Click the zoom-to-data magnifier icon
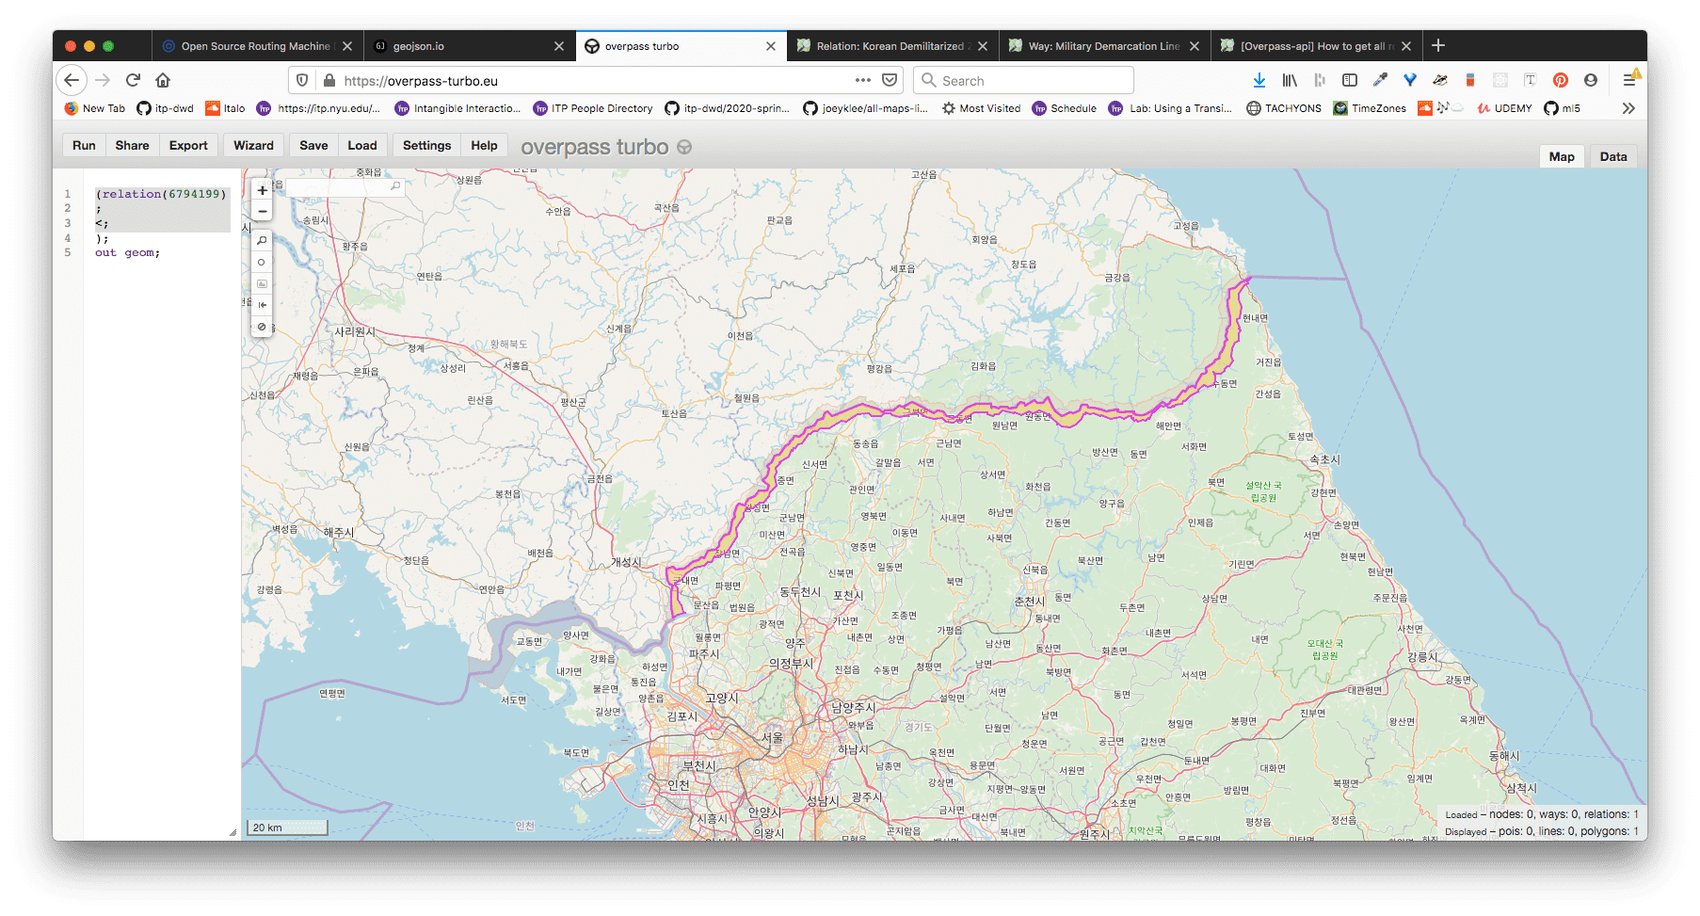This screenshot has width=1700, height=916. click(x=262, y=241)
